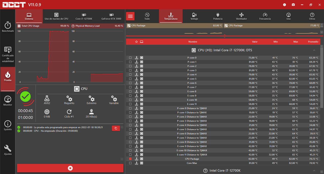Sort by the Max column

tap(296, 42)
